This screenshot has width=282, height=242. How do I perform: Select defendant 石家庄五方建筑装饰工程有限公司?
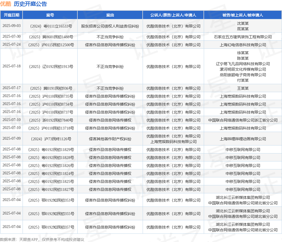(243, 37)
